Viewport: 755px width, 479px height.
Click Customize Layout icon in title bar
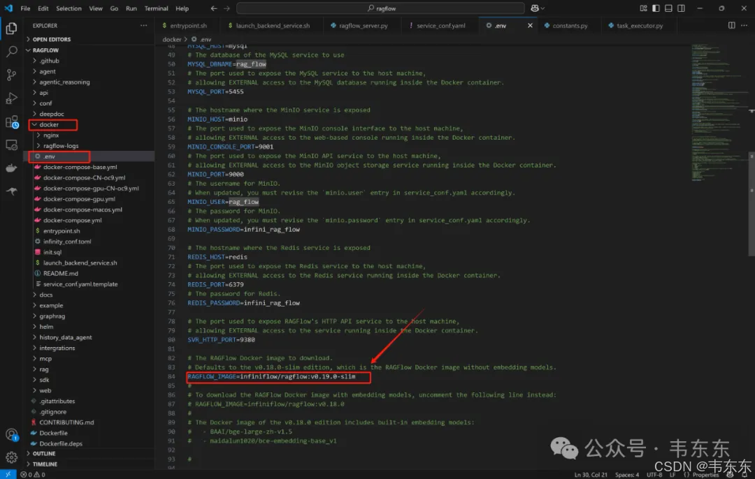tap(643, 8)
